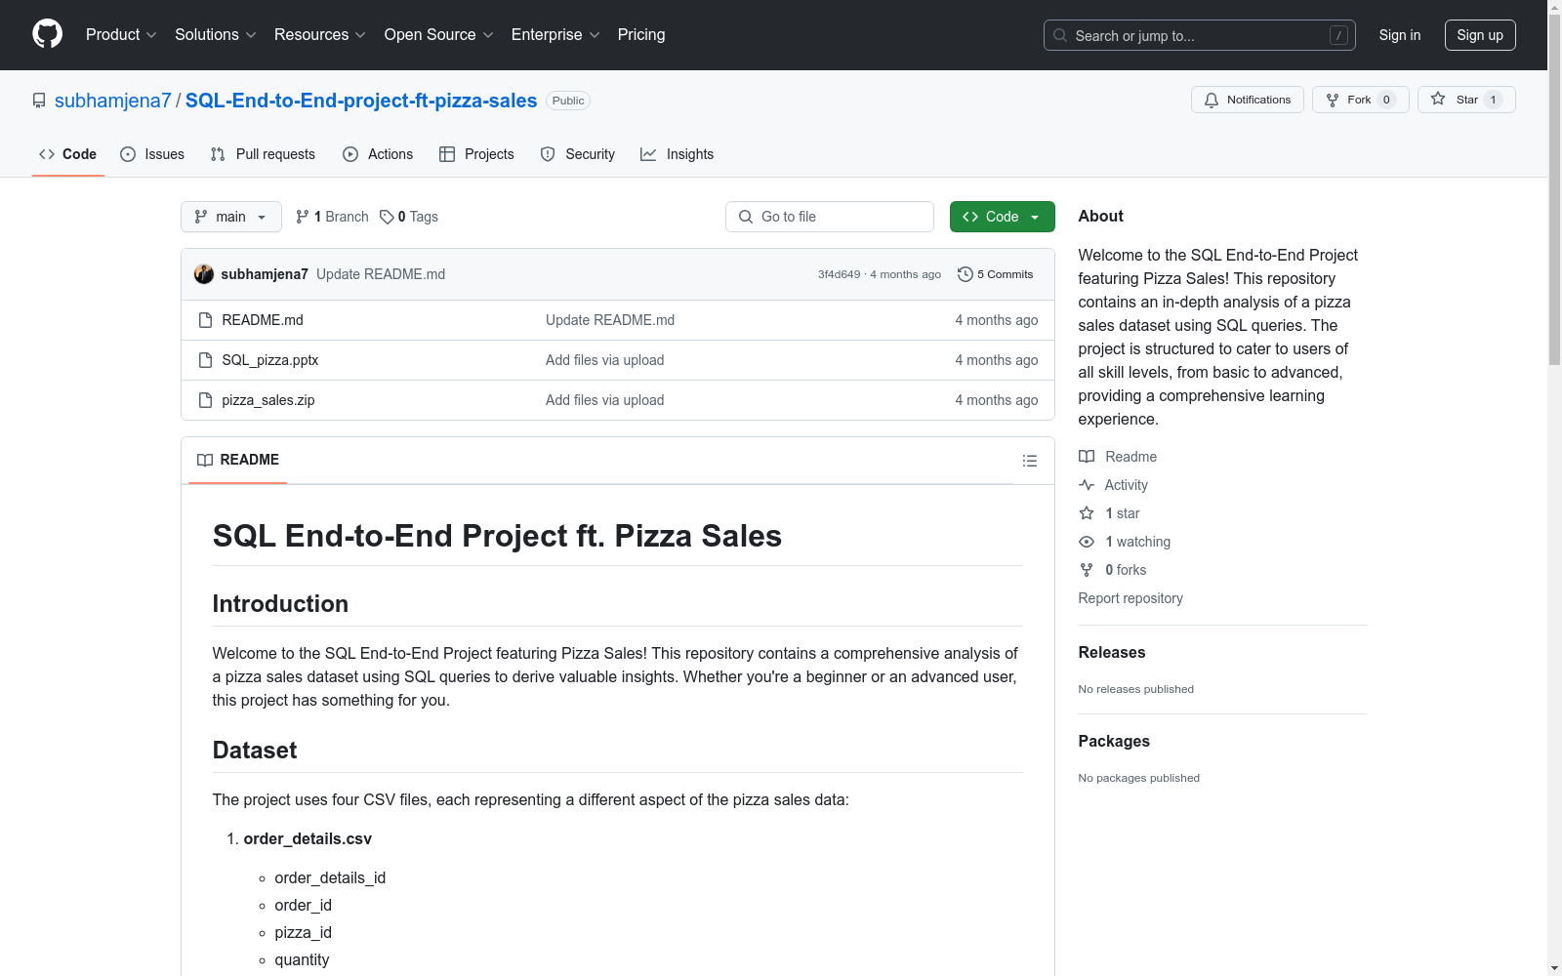Click the file icon beside pizza_sales.zip

(205, 400)
